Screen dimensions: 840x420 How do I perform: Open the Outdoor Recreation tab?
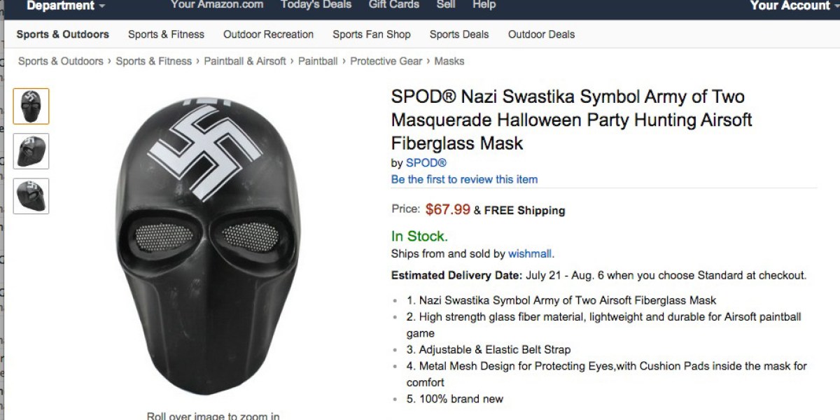[x=268, y=34]
